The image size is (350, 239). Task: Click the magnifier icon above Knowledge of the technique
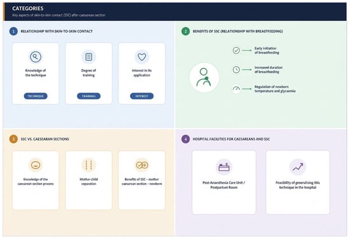tap(36, 57)
